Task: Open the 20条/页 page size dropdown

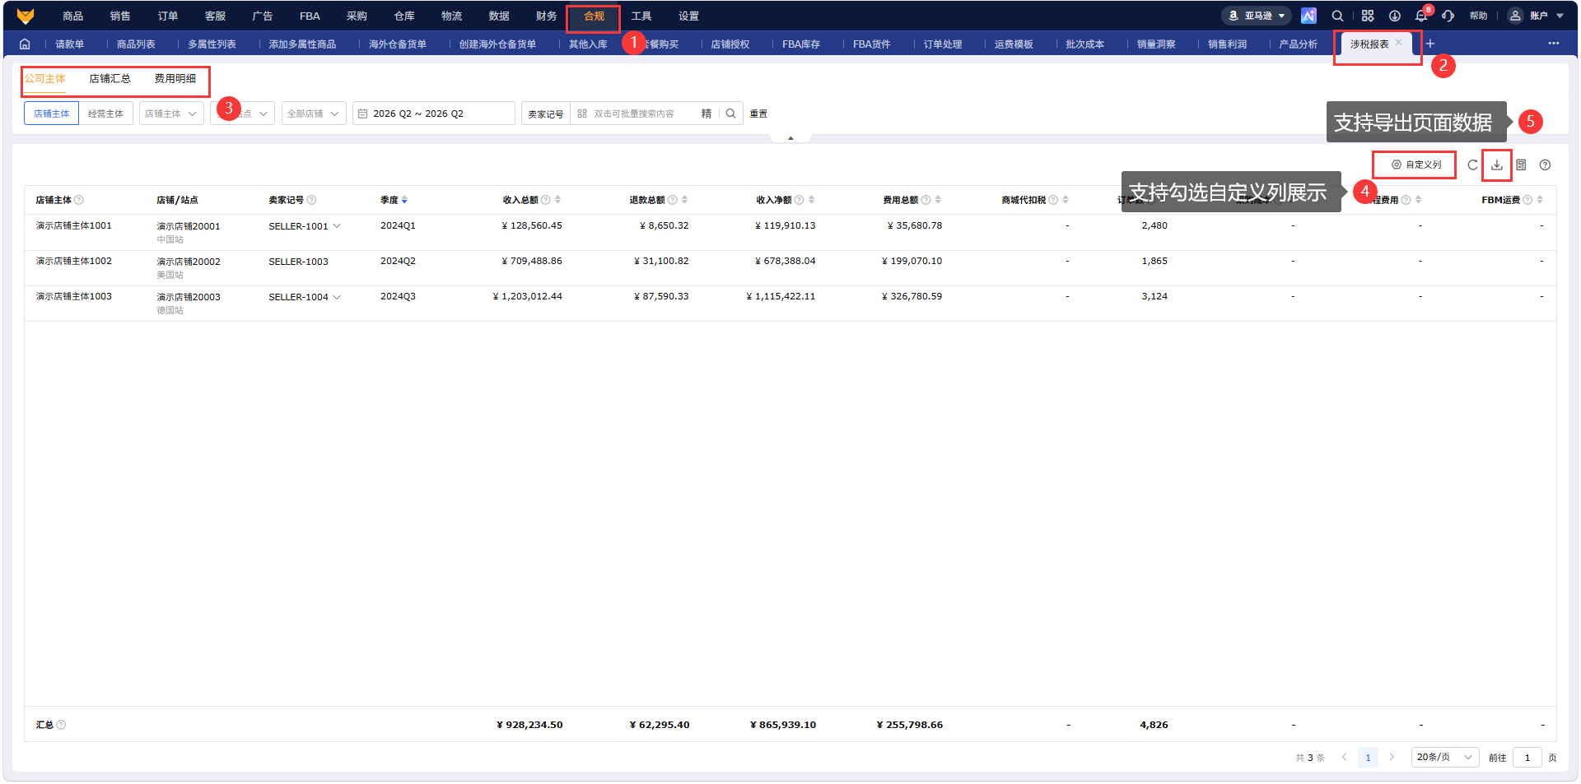Action: [x=1445, y=757]
